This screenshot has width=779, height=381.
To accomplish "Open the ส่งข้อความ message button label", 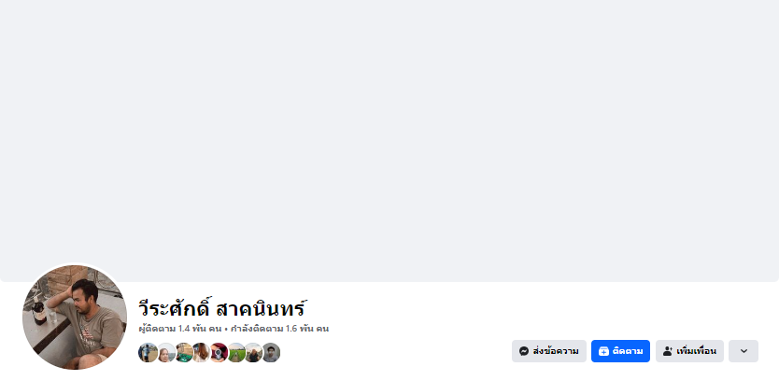I will pos(556,351).
